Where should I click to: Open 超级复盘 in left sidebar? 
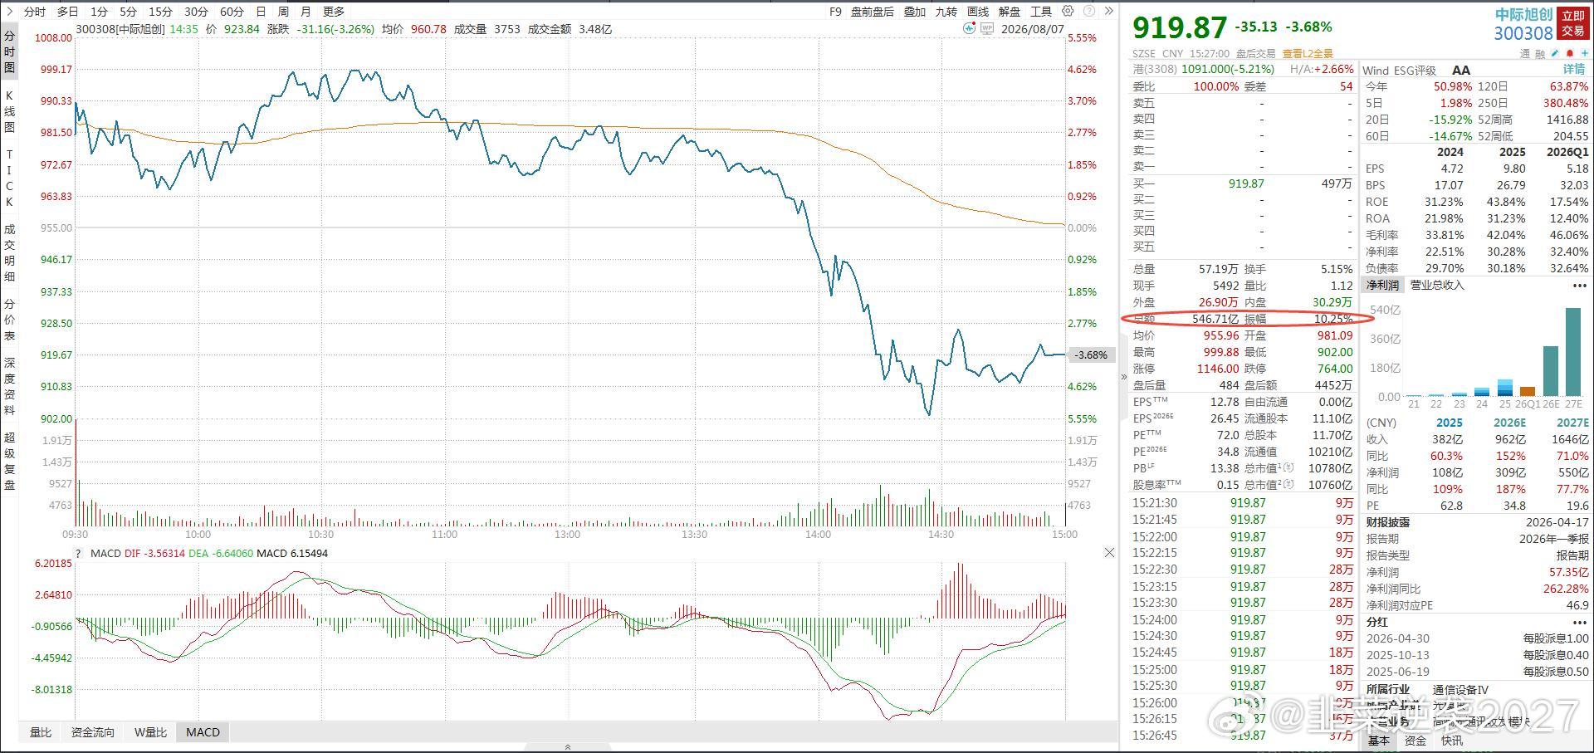pos(10,461)
